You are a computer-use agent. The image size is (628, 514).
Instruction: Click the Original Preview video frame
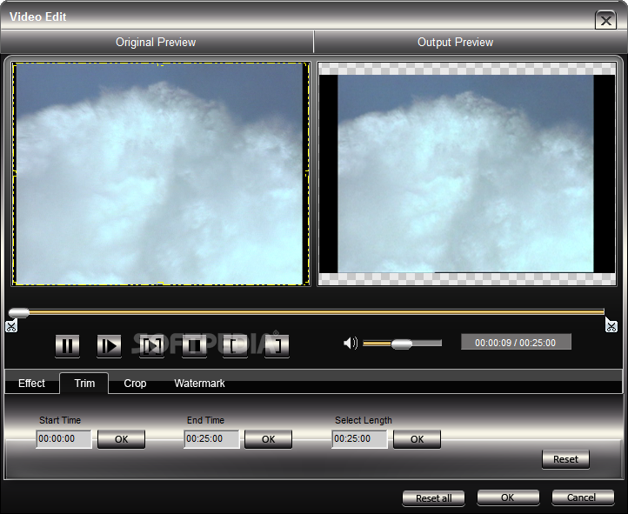pyautogui.click(x=161, y=174)
